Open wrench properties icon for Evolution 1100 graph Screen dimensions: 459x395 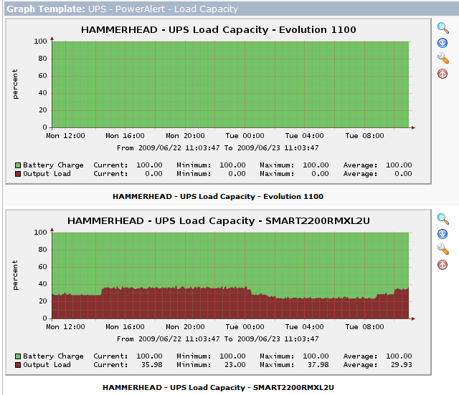pyautogui.click(x=443, y=58)
